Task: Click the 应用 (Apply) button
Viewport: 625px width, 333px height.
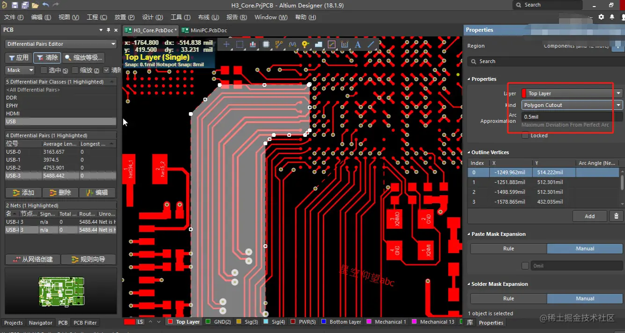Action: click(x=19, y=58)
